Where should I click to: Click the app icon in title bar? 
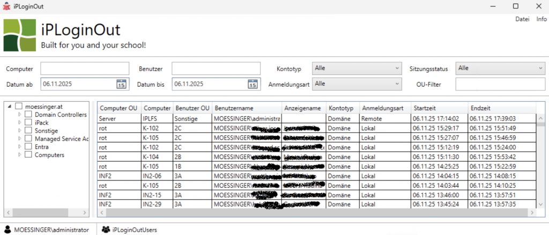click(6, 6)
